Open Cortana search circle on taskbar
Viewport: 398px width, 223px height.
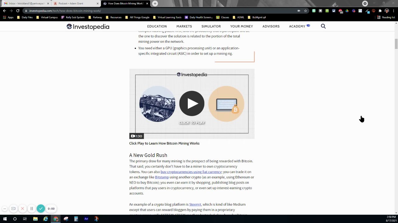15,219
